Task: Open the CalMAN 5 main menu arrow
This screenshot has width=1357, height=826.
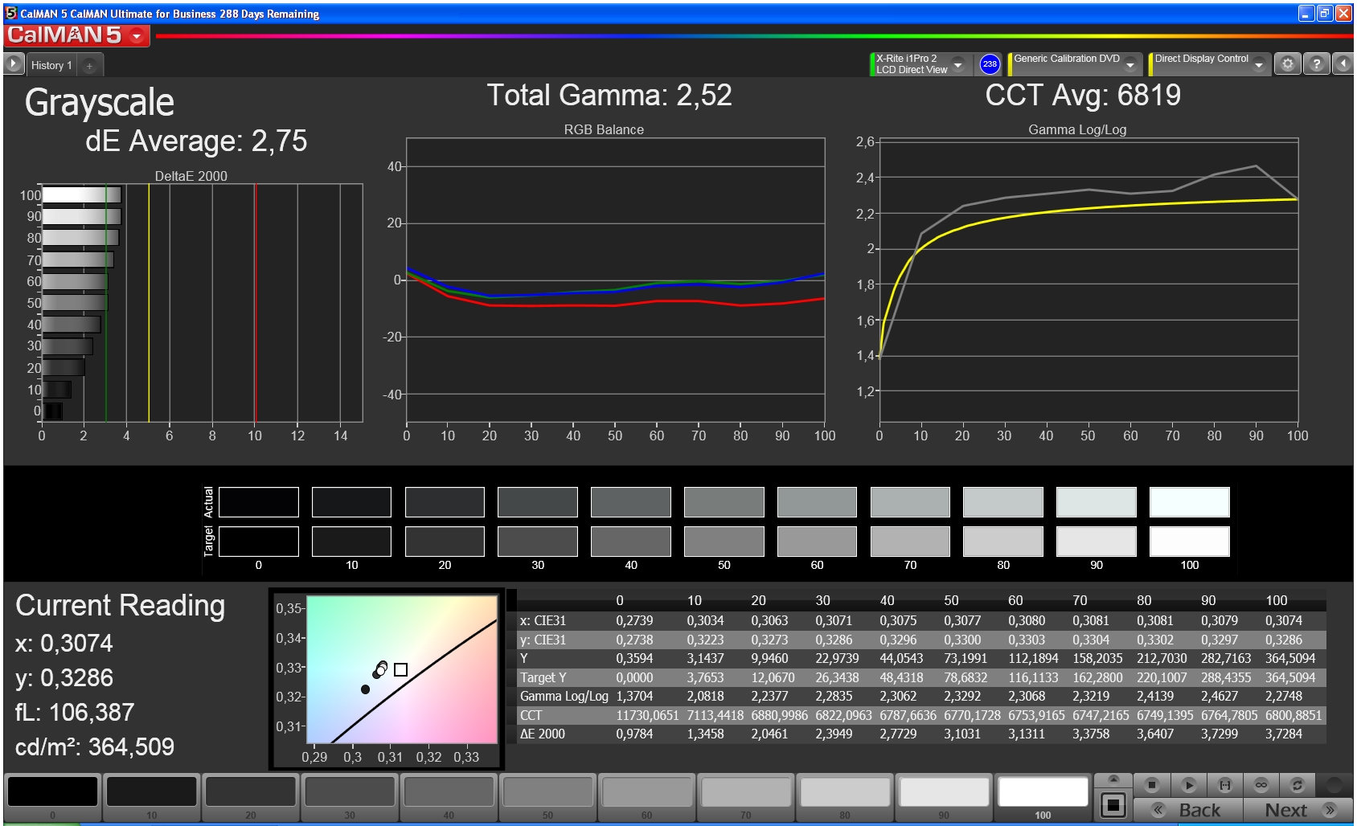Action: point(137,36)
